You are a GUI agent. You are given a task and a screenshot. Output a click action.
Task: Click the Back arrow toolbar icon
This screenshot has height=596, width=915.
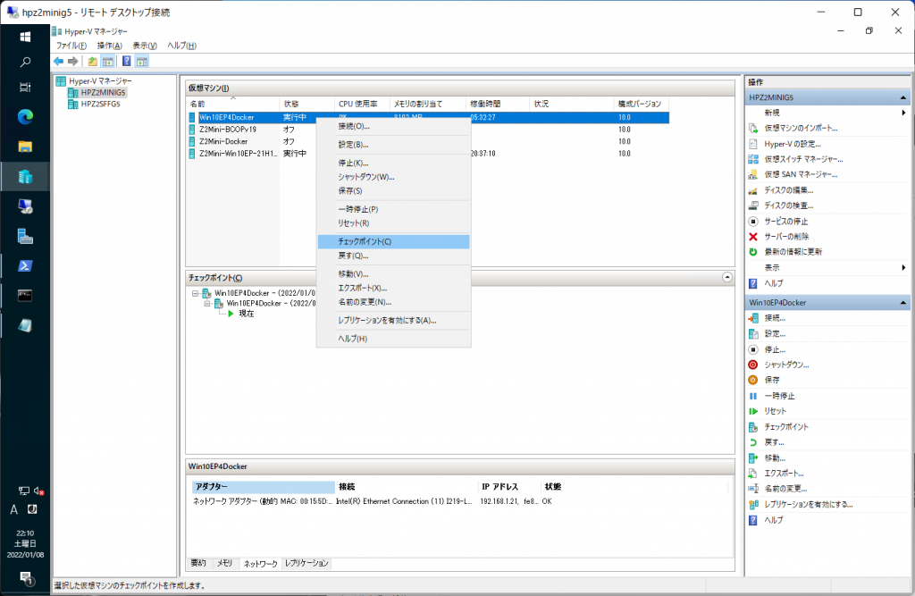(58, 62)
